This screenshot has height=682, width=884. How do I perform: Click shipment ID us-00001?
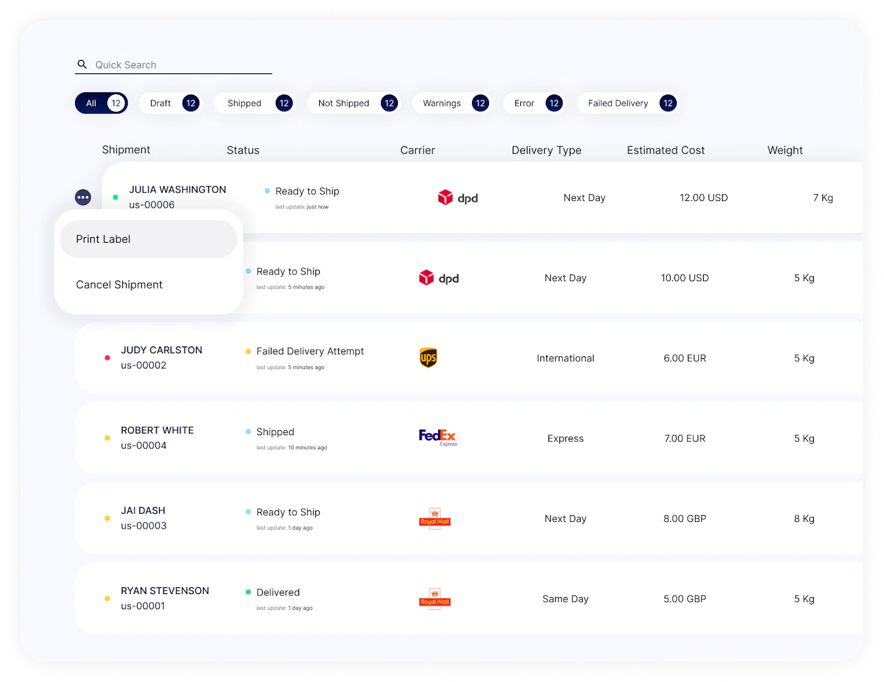click(143, 606)
